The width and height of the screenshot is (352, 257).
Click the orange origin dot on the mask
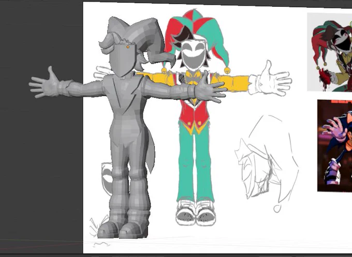128,47
